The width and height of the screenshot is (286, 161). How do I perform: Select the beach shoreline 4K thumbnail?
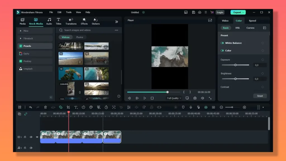[x=71, y=58]
